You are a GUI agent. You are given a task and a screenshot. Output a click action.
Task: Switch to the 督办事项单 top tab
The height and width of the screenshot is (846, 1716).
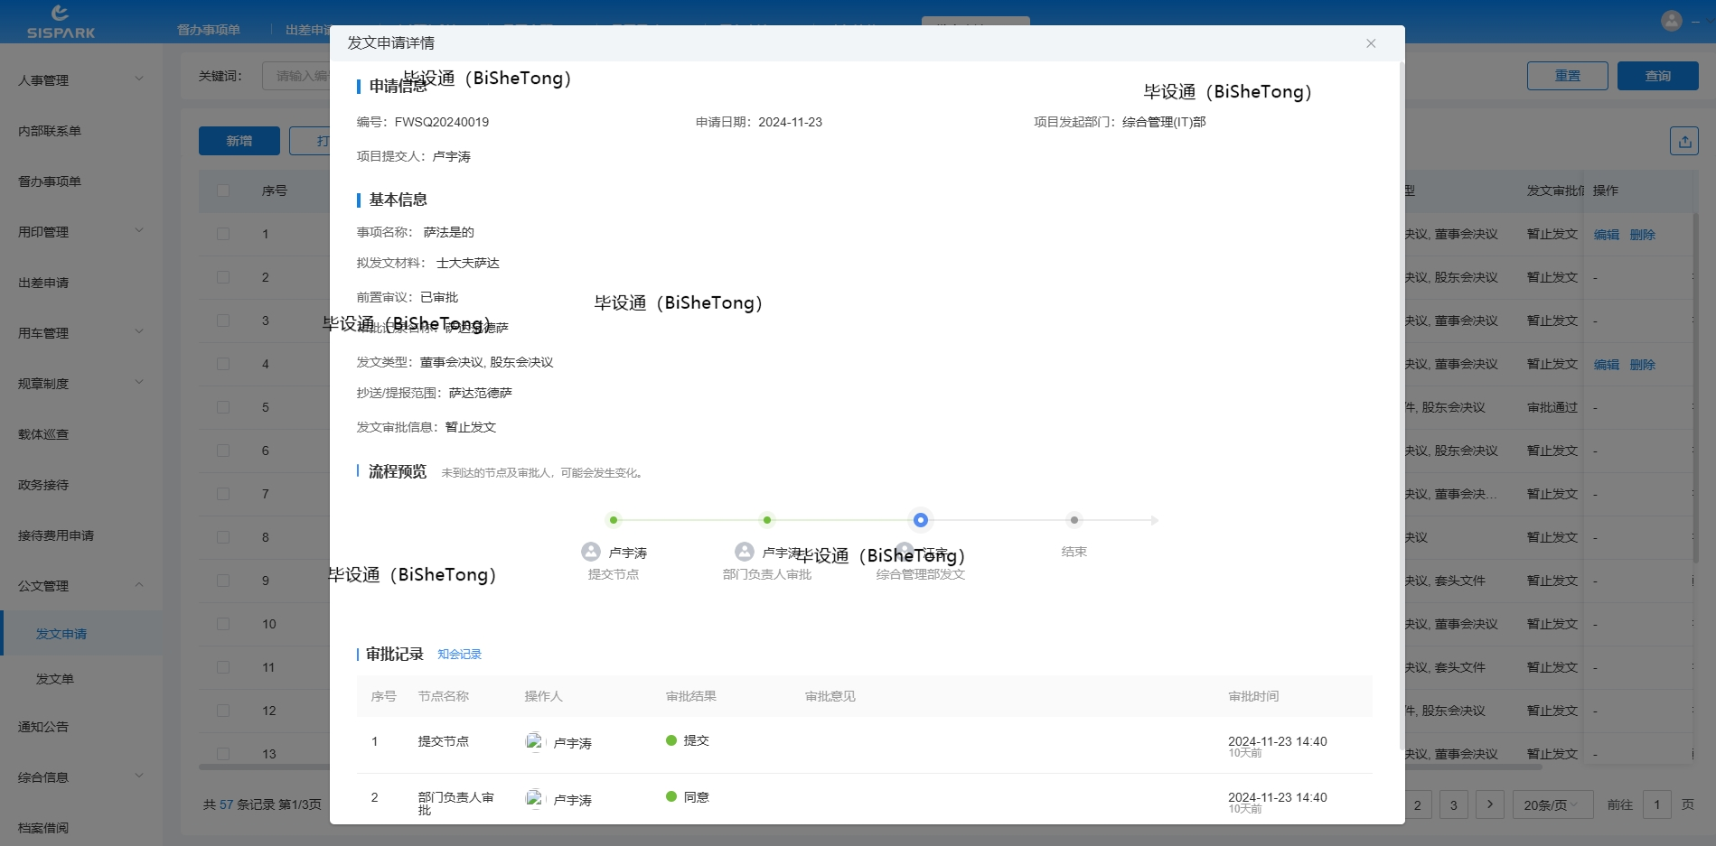209,30
